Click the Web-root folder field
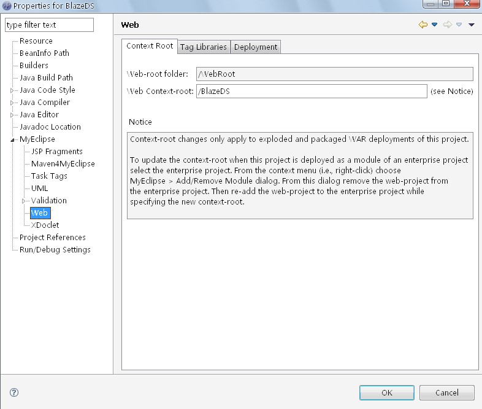 tap(334, 74)
